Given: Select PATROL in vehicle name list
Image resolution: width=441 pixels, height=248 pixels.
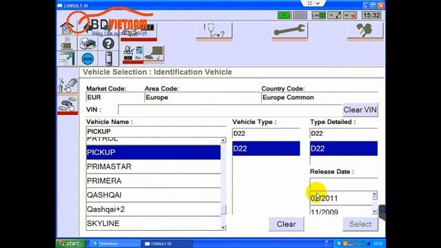Looking at the screenshot, I should pos(153,141).
